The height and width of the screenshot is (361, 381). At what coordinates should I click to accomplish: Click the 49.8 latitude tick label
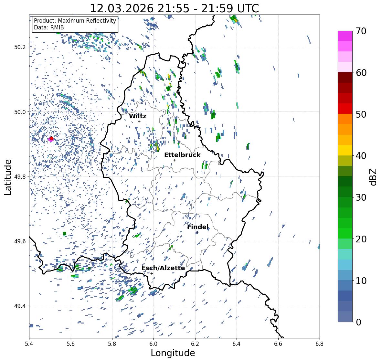pyautogui.click(x=20, y=176)
